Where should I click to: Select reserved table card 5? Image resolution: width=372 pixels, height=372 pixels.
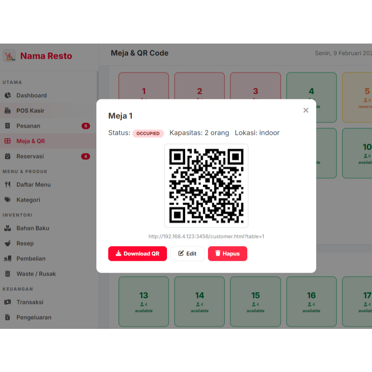coord(357,97)
